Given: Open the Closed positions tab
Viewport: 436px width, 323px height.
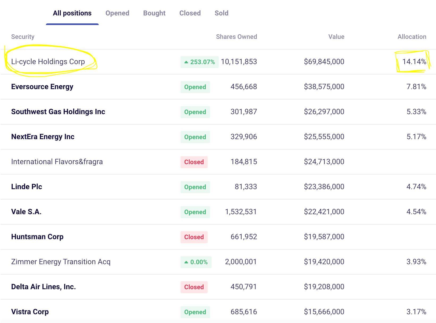Looking at the screenshot, I should click(190, 13).
